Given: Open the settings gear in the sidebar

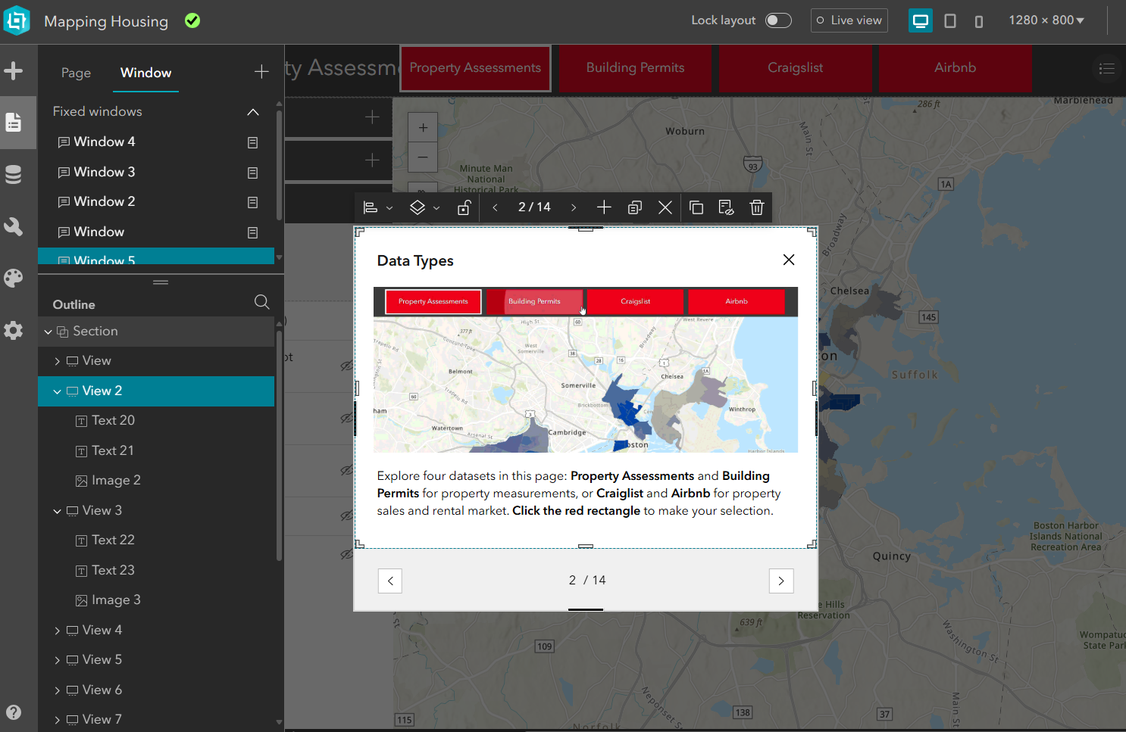Looking at the screenshot, I should (x=14, y=330).
